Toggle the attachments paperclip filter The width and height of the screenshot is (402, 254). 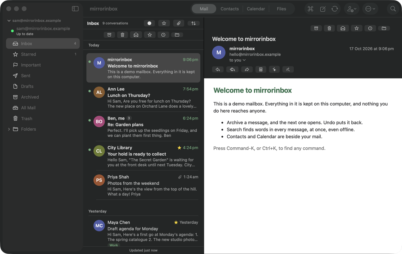tap(178, 23)
